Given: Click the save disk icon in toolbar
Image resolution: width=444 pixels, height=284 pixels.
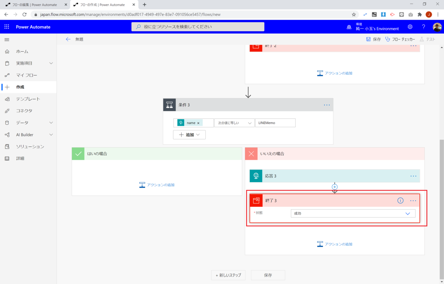Looking at the screenshot, I should click(368, 39).
